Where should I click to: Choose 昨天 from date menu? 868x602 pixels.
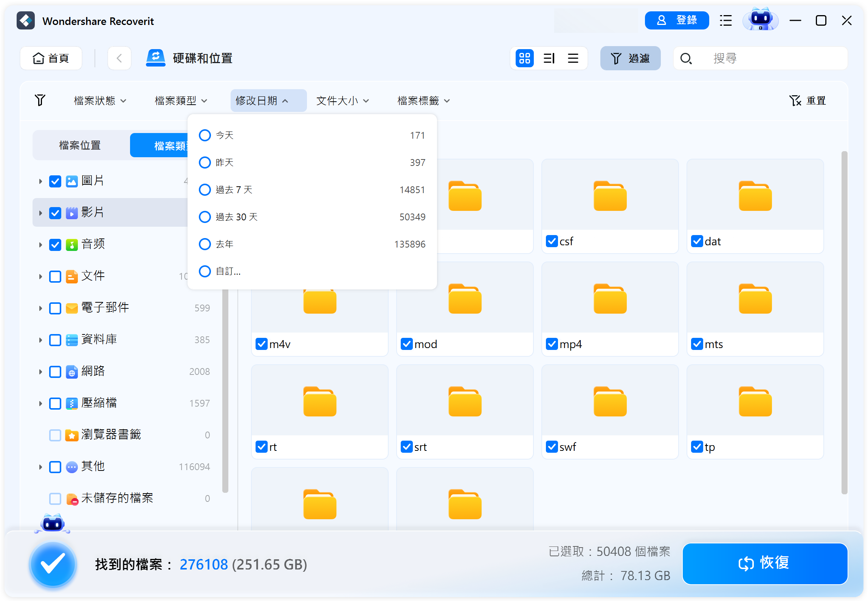312,162
